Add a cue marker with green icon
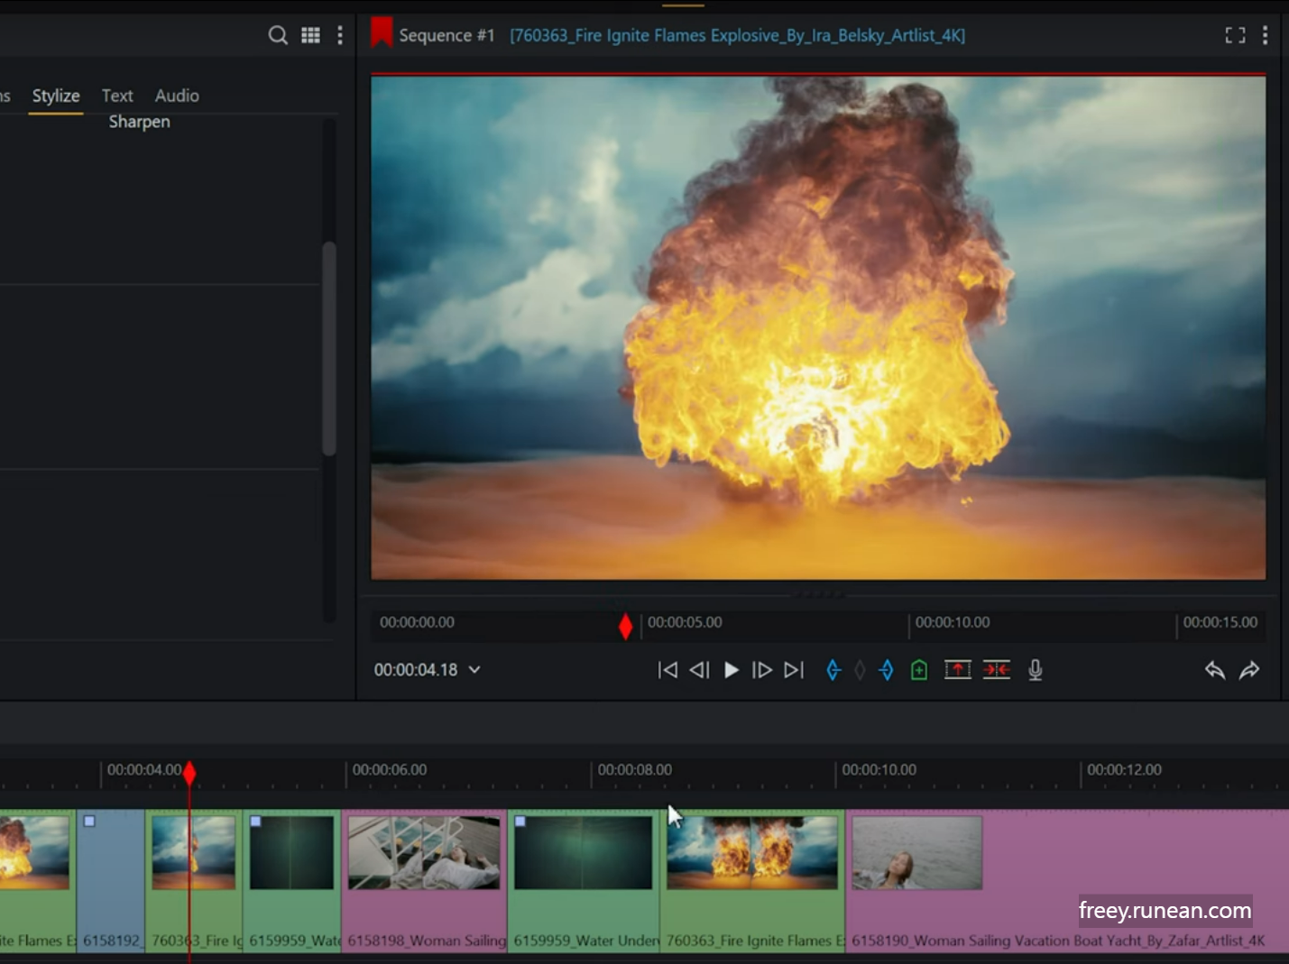This screenshot has width=1289, height=964. click(x=919, y=670)
